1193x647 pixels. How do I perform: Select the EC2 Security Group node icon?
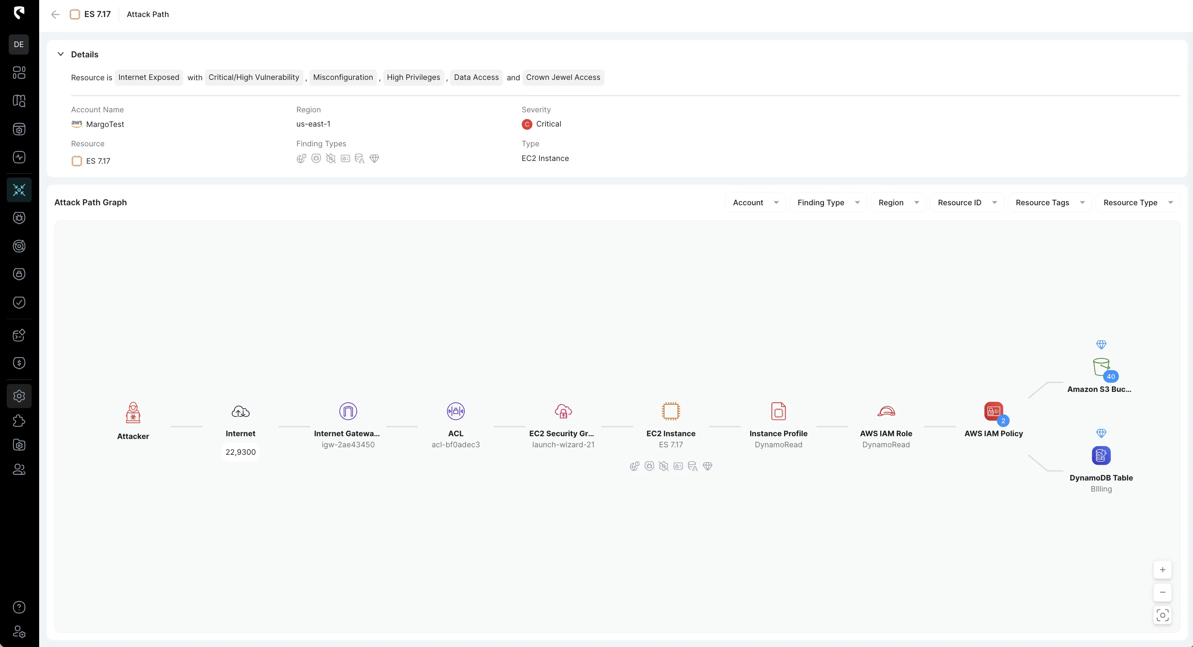(563, 411)
